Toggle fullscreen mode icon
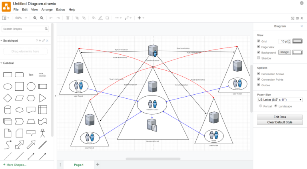This screenshot has height=169, width=307. coord(293,18)
